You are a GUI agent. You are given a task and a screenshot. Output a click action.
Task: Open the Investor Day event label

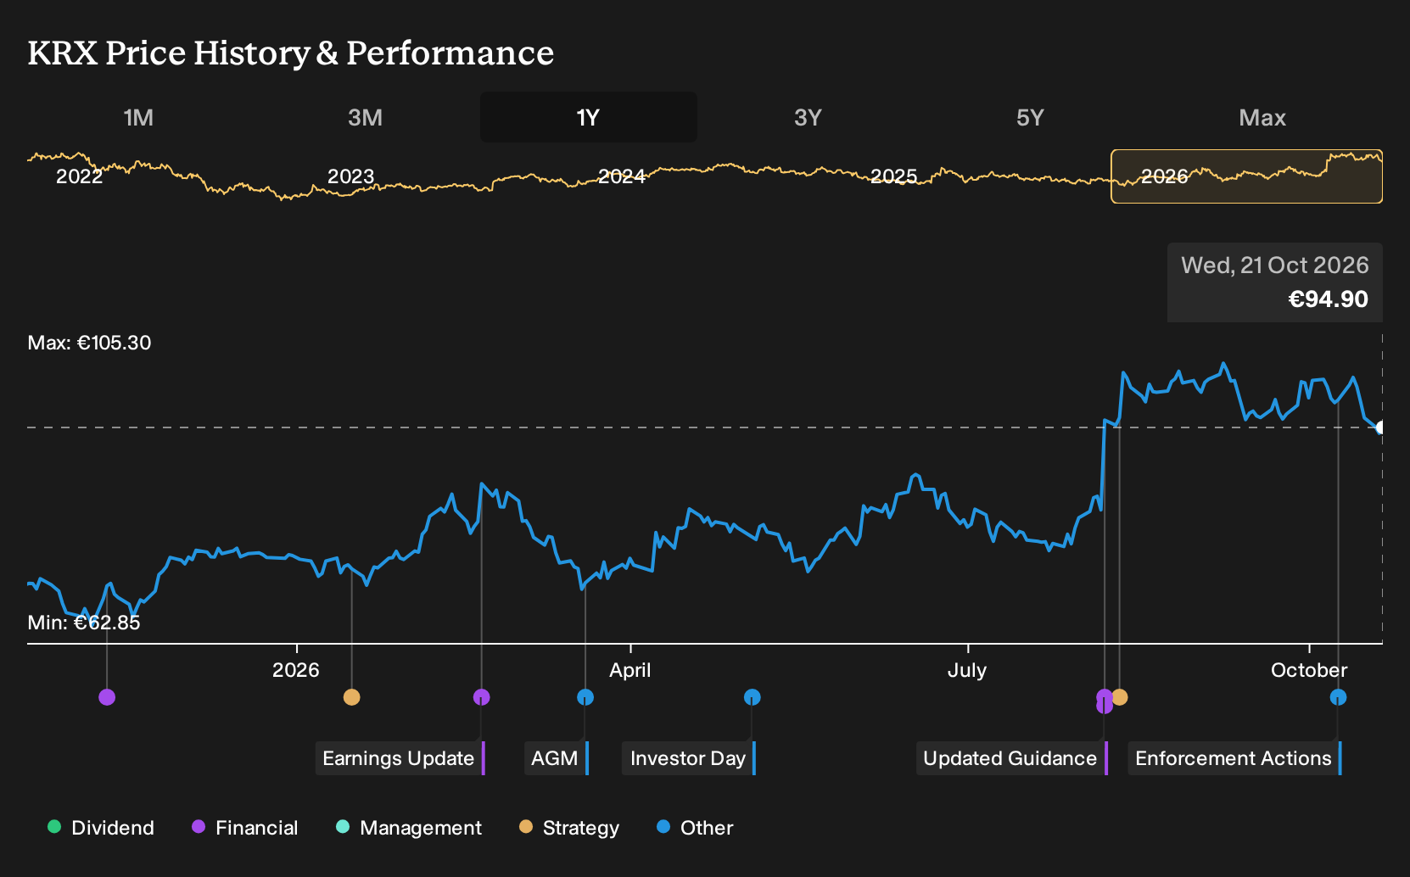pos(689,758)
